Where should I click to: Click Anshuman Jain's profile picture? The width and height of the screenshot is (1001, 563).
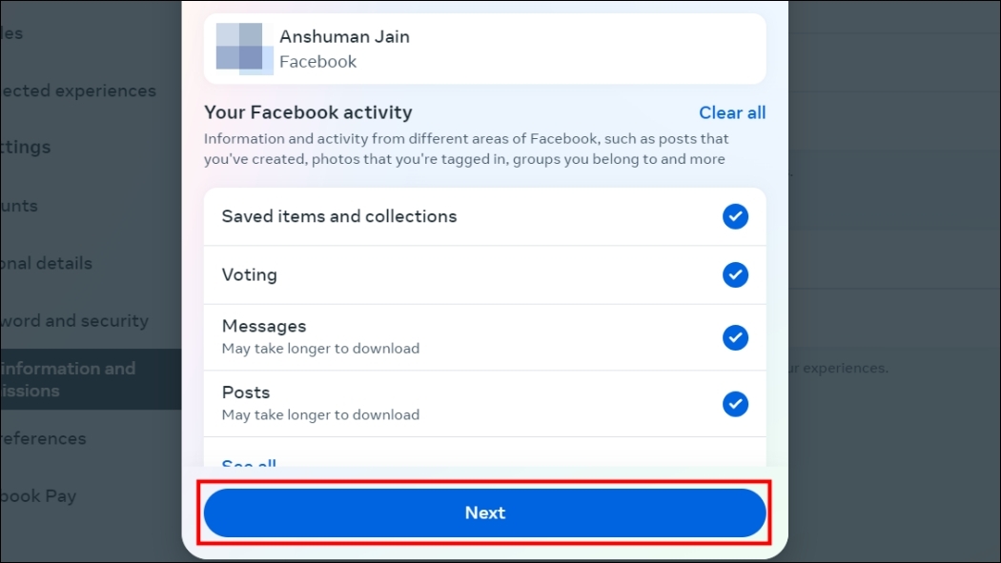(246, 46)
